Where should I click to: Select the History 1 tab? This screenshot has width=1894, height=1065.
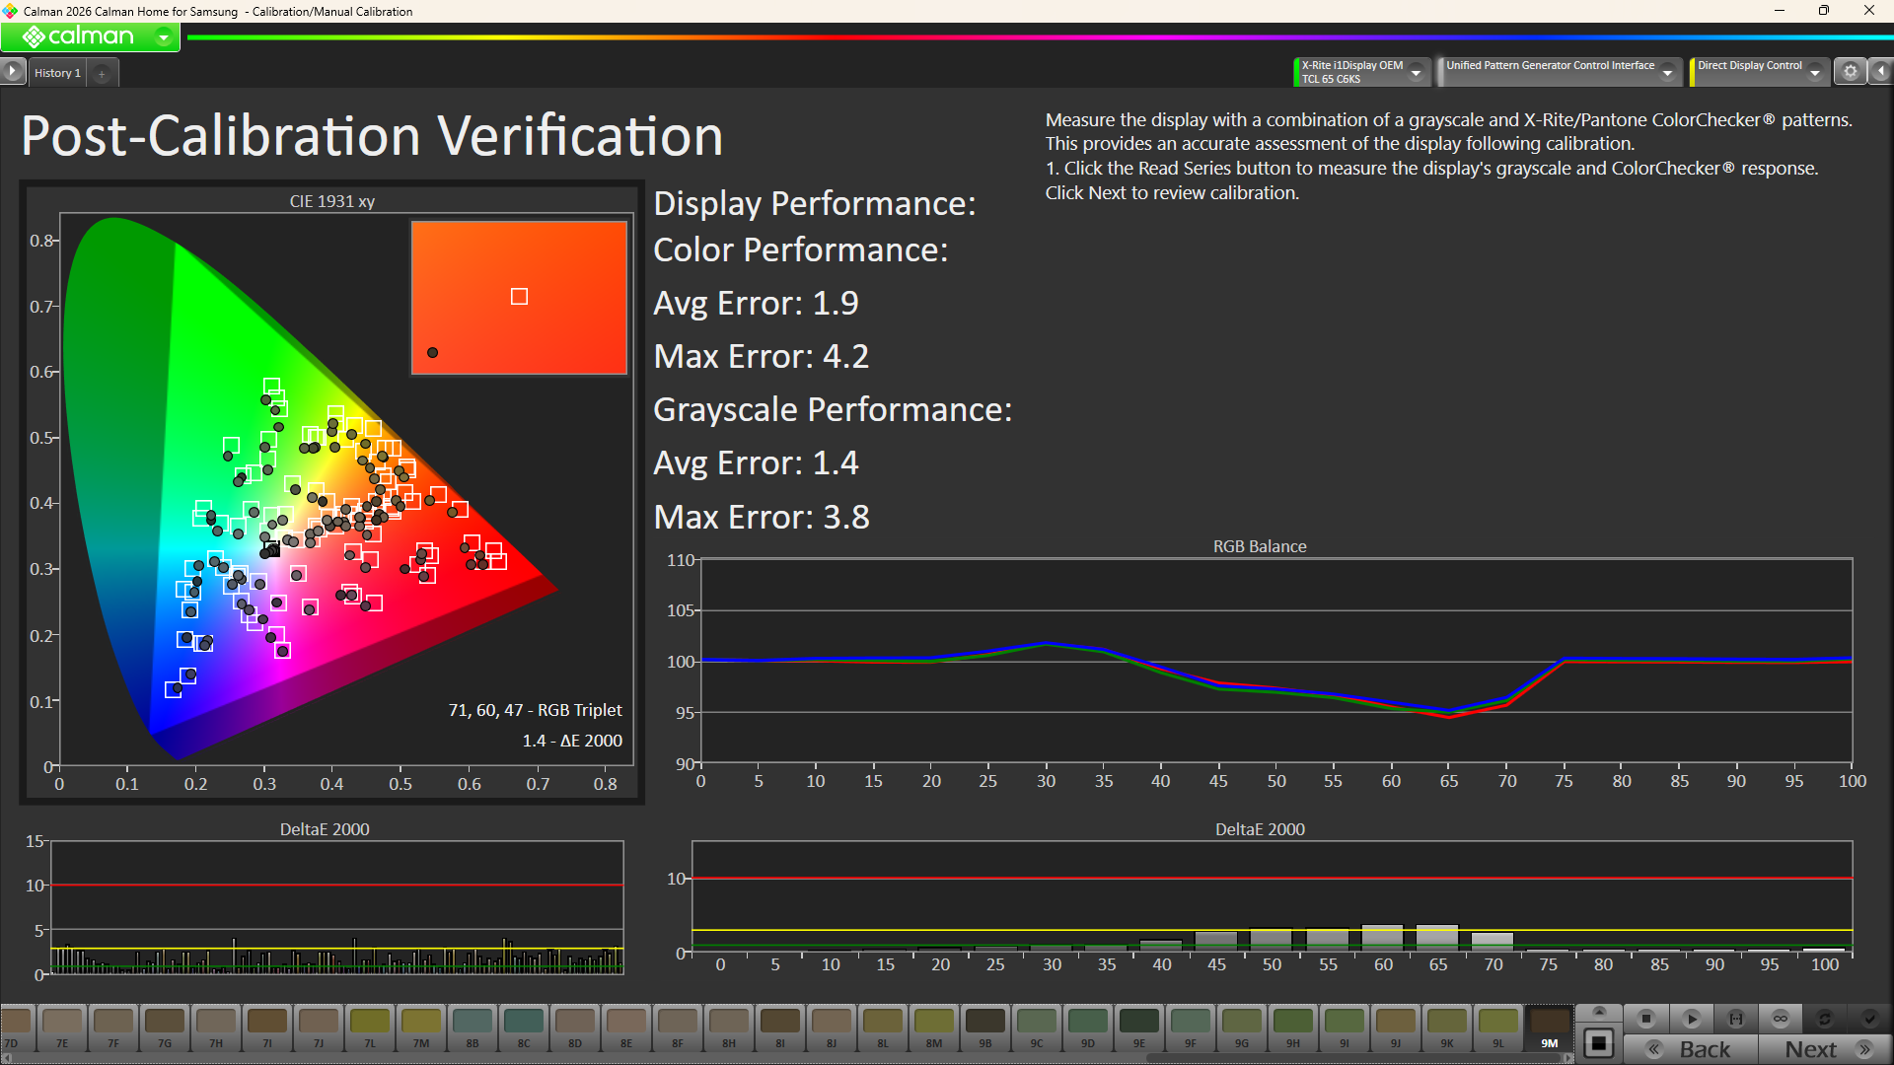coord(57,73)
